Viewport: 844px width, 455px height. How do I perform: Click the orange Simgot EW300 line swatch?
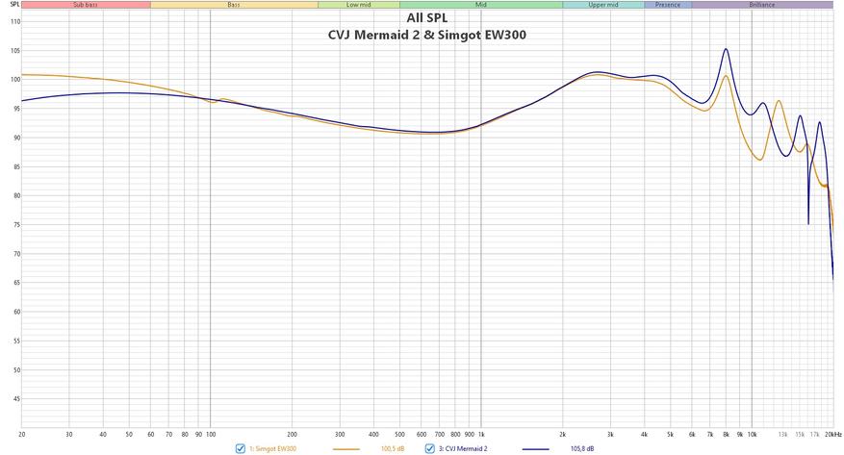(x=346, y=449)
